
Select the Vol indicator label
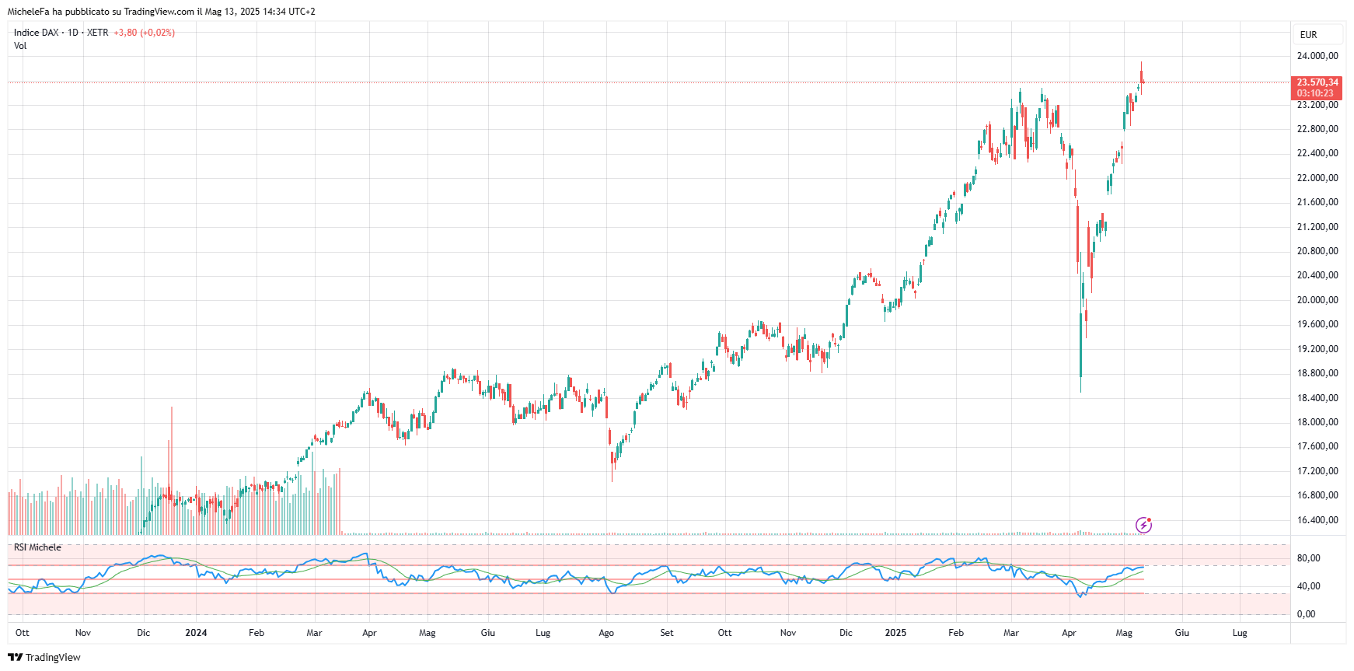[x=20, y=46]
